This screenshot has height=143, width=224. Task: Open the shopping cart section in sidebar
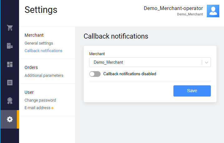(x=10, y=28)
